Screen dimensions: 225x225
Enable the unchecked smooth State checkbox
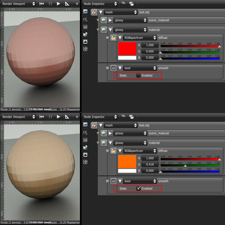pos(138,75)
